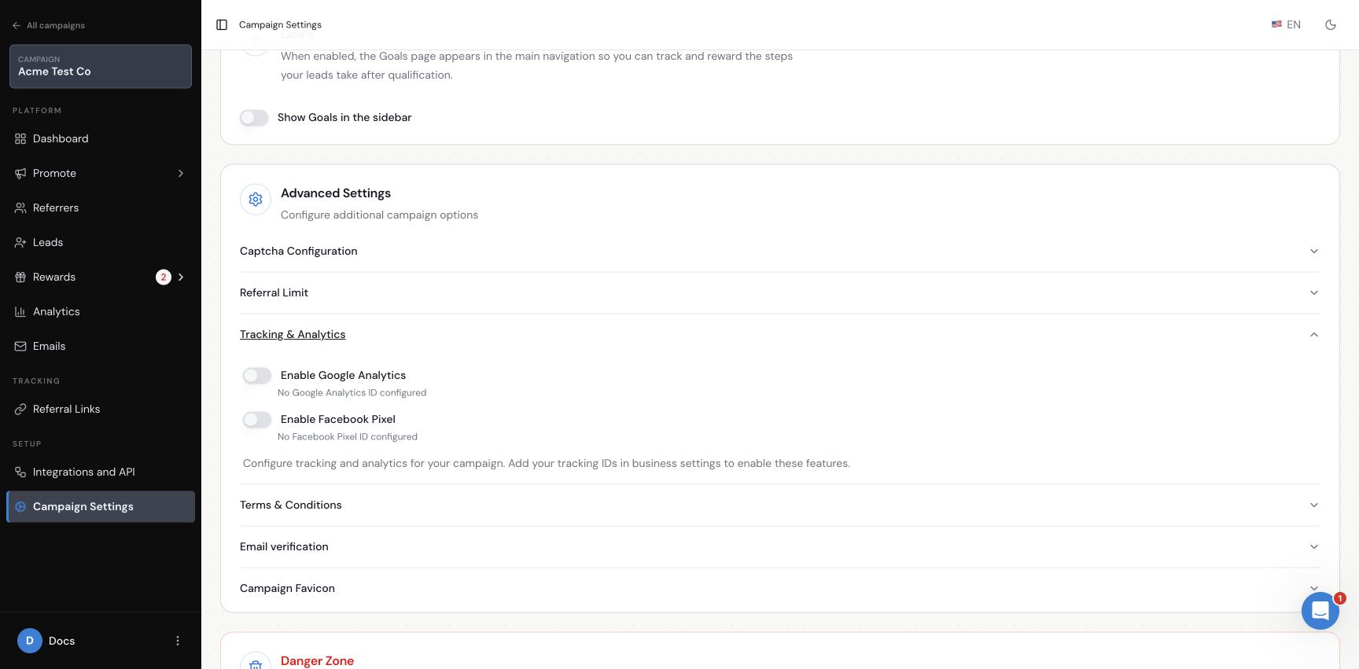Click the Integrations and API icon
This screenshot has height=669, width=1359.
click(x=20, y=472)
